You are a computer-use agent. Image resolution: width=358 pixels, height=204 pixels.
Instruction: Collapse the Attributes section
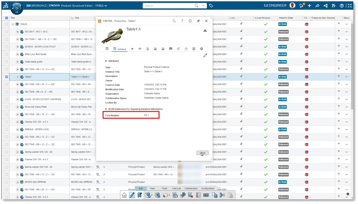click(106, 61)
